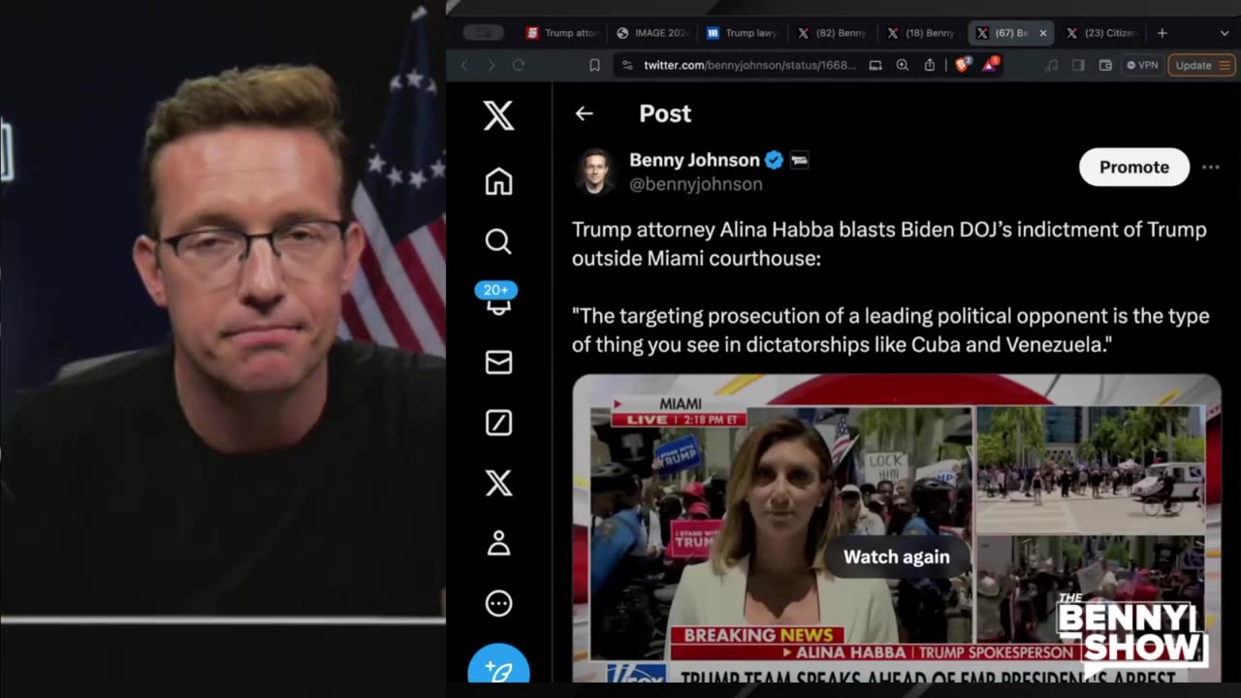Click the bookmark icon left of address bar
Screen dimensions: 1241x698
[x=594, y=65]
